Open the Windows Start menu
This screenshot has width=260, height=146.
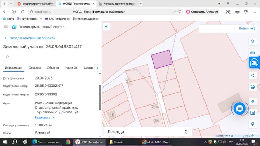tap(5, 142)
